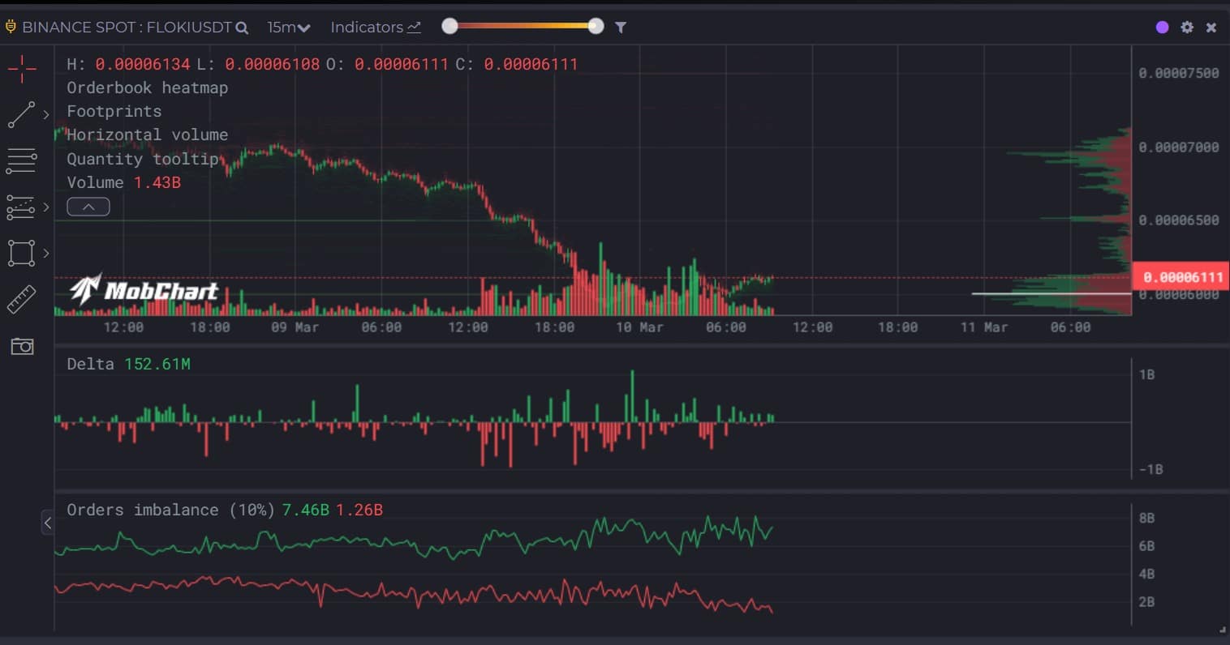The width and height of the screenshot is (1230, 645).
Task: Click Quantity tooltip indicator label
Action: 142,159
